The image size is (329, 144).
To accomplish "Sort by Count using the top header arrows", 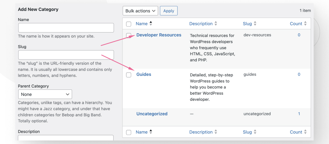I will (x=305, y=24).
